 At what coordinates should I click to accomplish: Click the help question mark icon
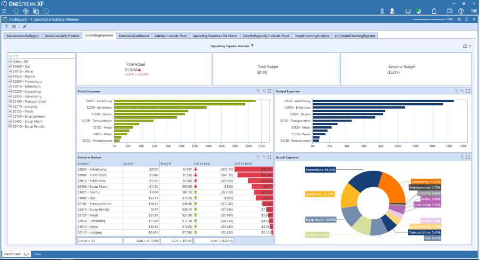tap(461, 11)
